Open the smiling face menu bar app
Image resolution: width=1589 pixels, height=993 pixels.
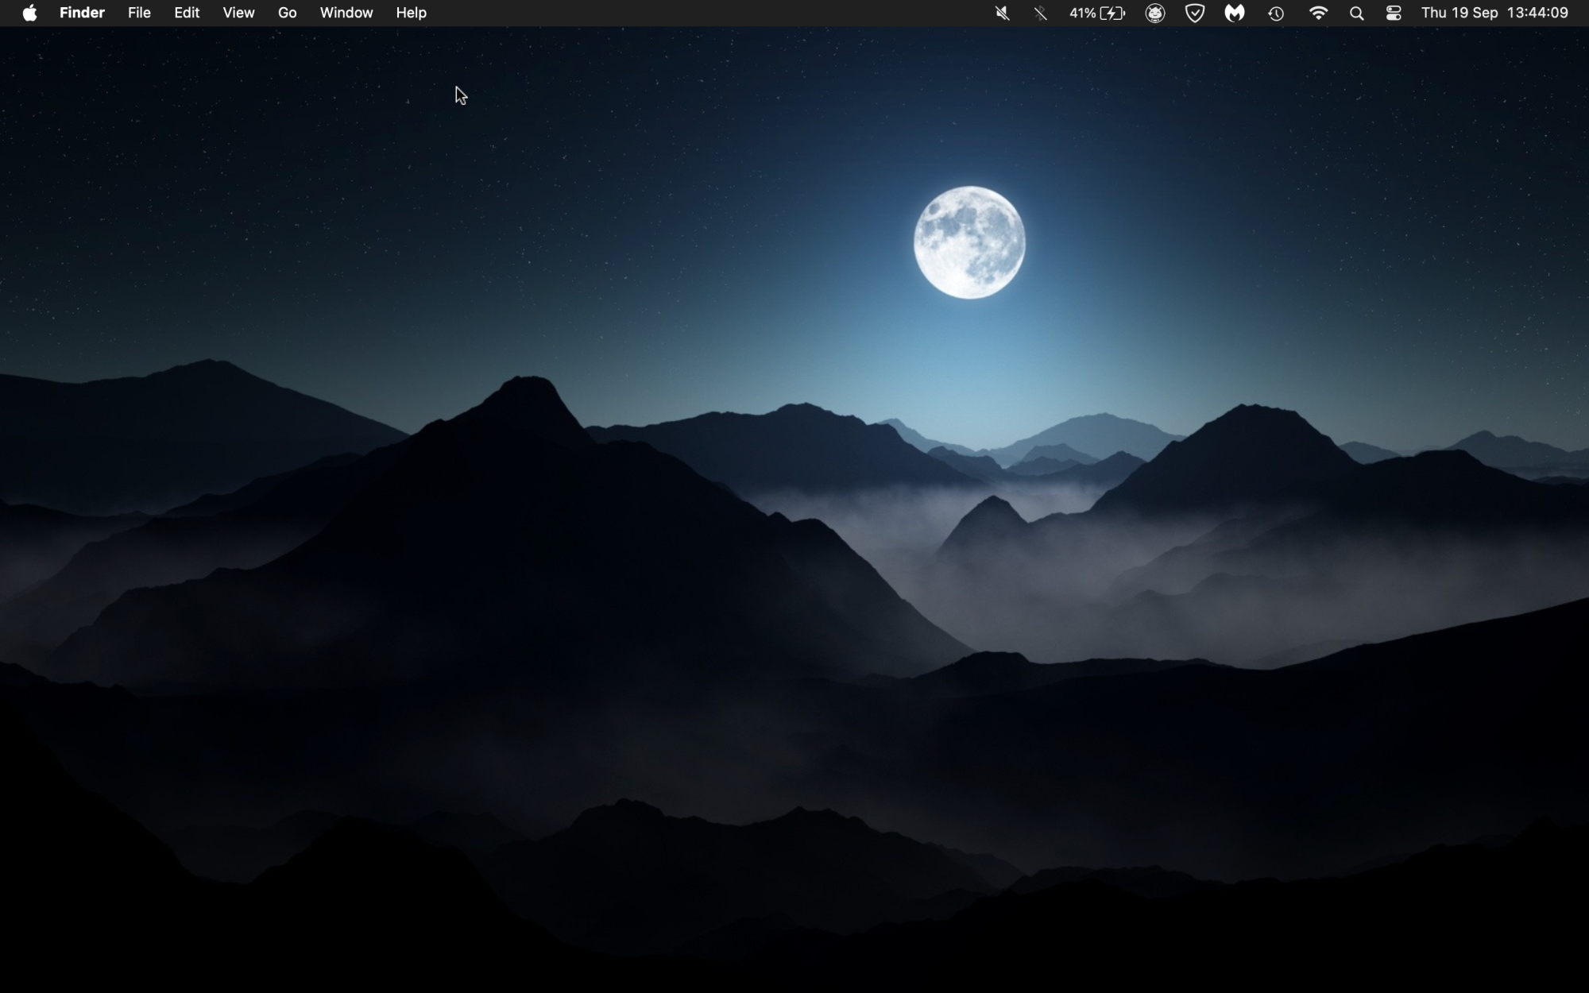(1155, 13)
